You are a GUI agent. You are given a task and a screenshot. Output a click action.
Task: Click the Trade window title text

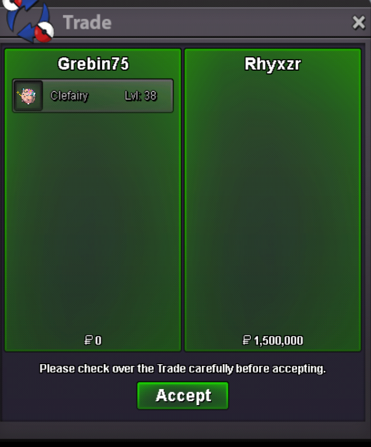(x=87, y=23)
